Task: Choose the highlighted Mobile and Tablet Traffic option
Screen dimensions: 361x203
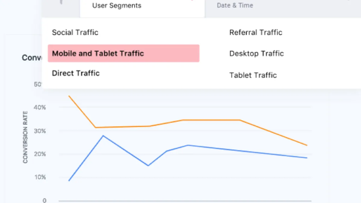Action: tap(124, 54)
